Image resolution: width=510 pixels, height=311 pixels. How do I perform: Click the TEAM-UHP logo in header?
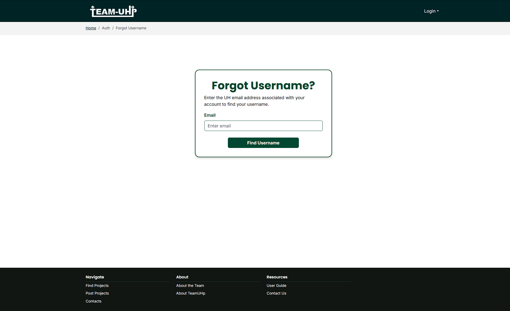click(x=113, y=11)
